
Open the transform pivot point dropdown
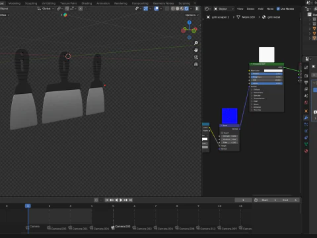click(59, 9)
